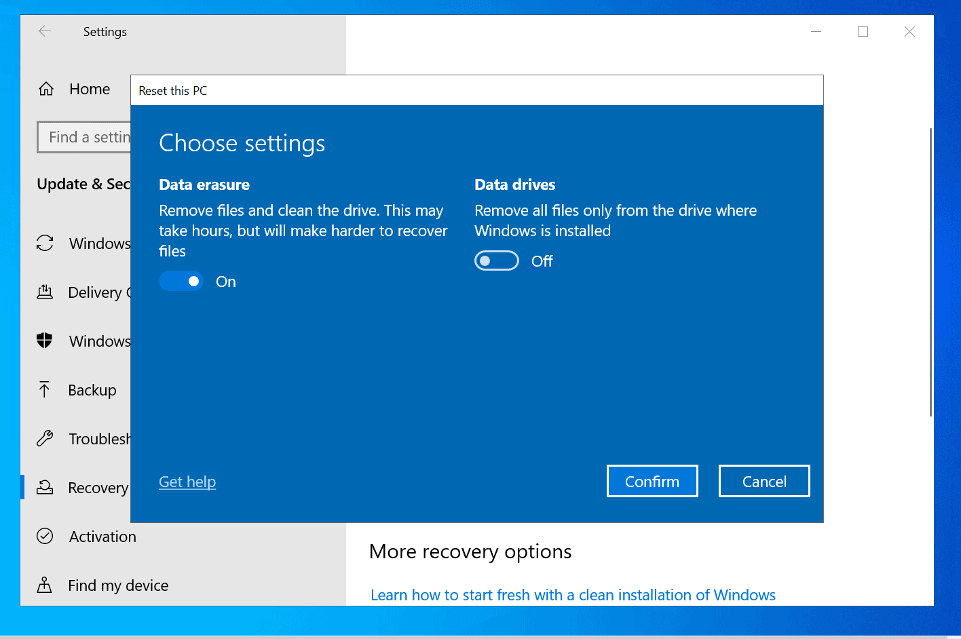
Task: Enable the Data drives switch
Action: [x=496, y=260]
